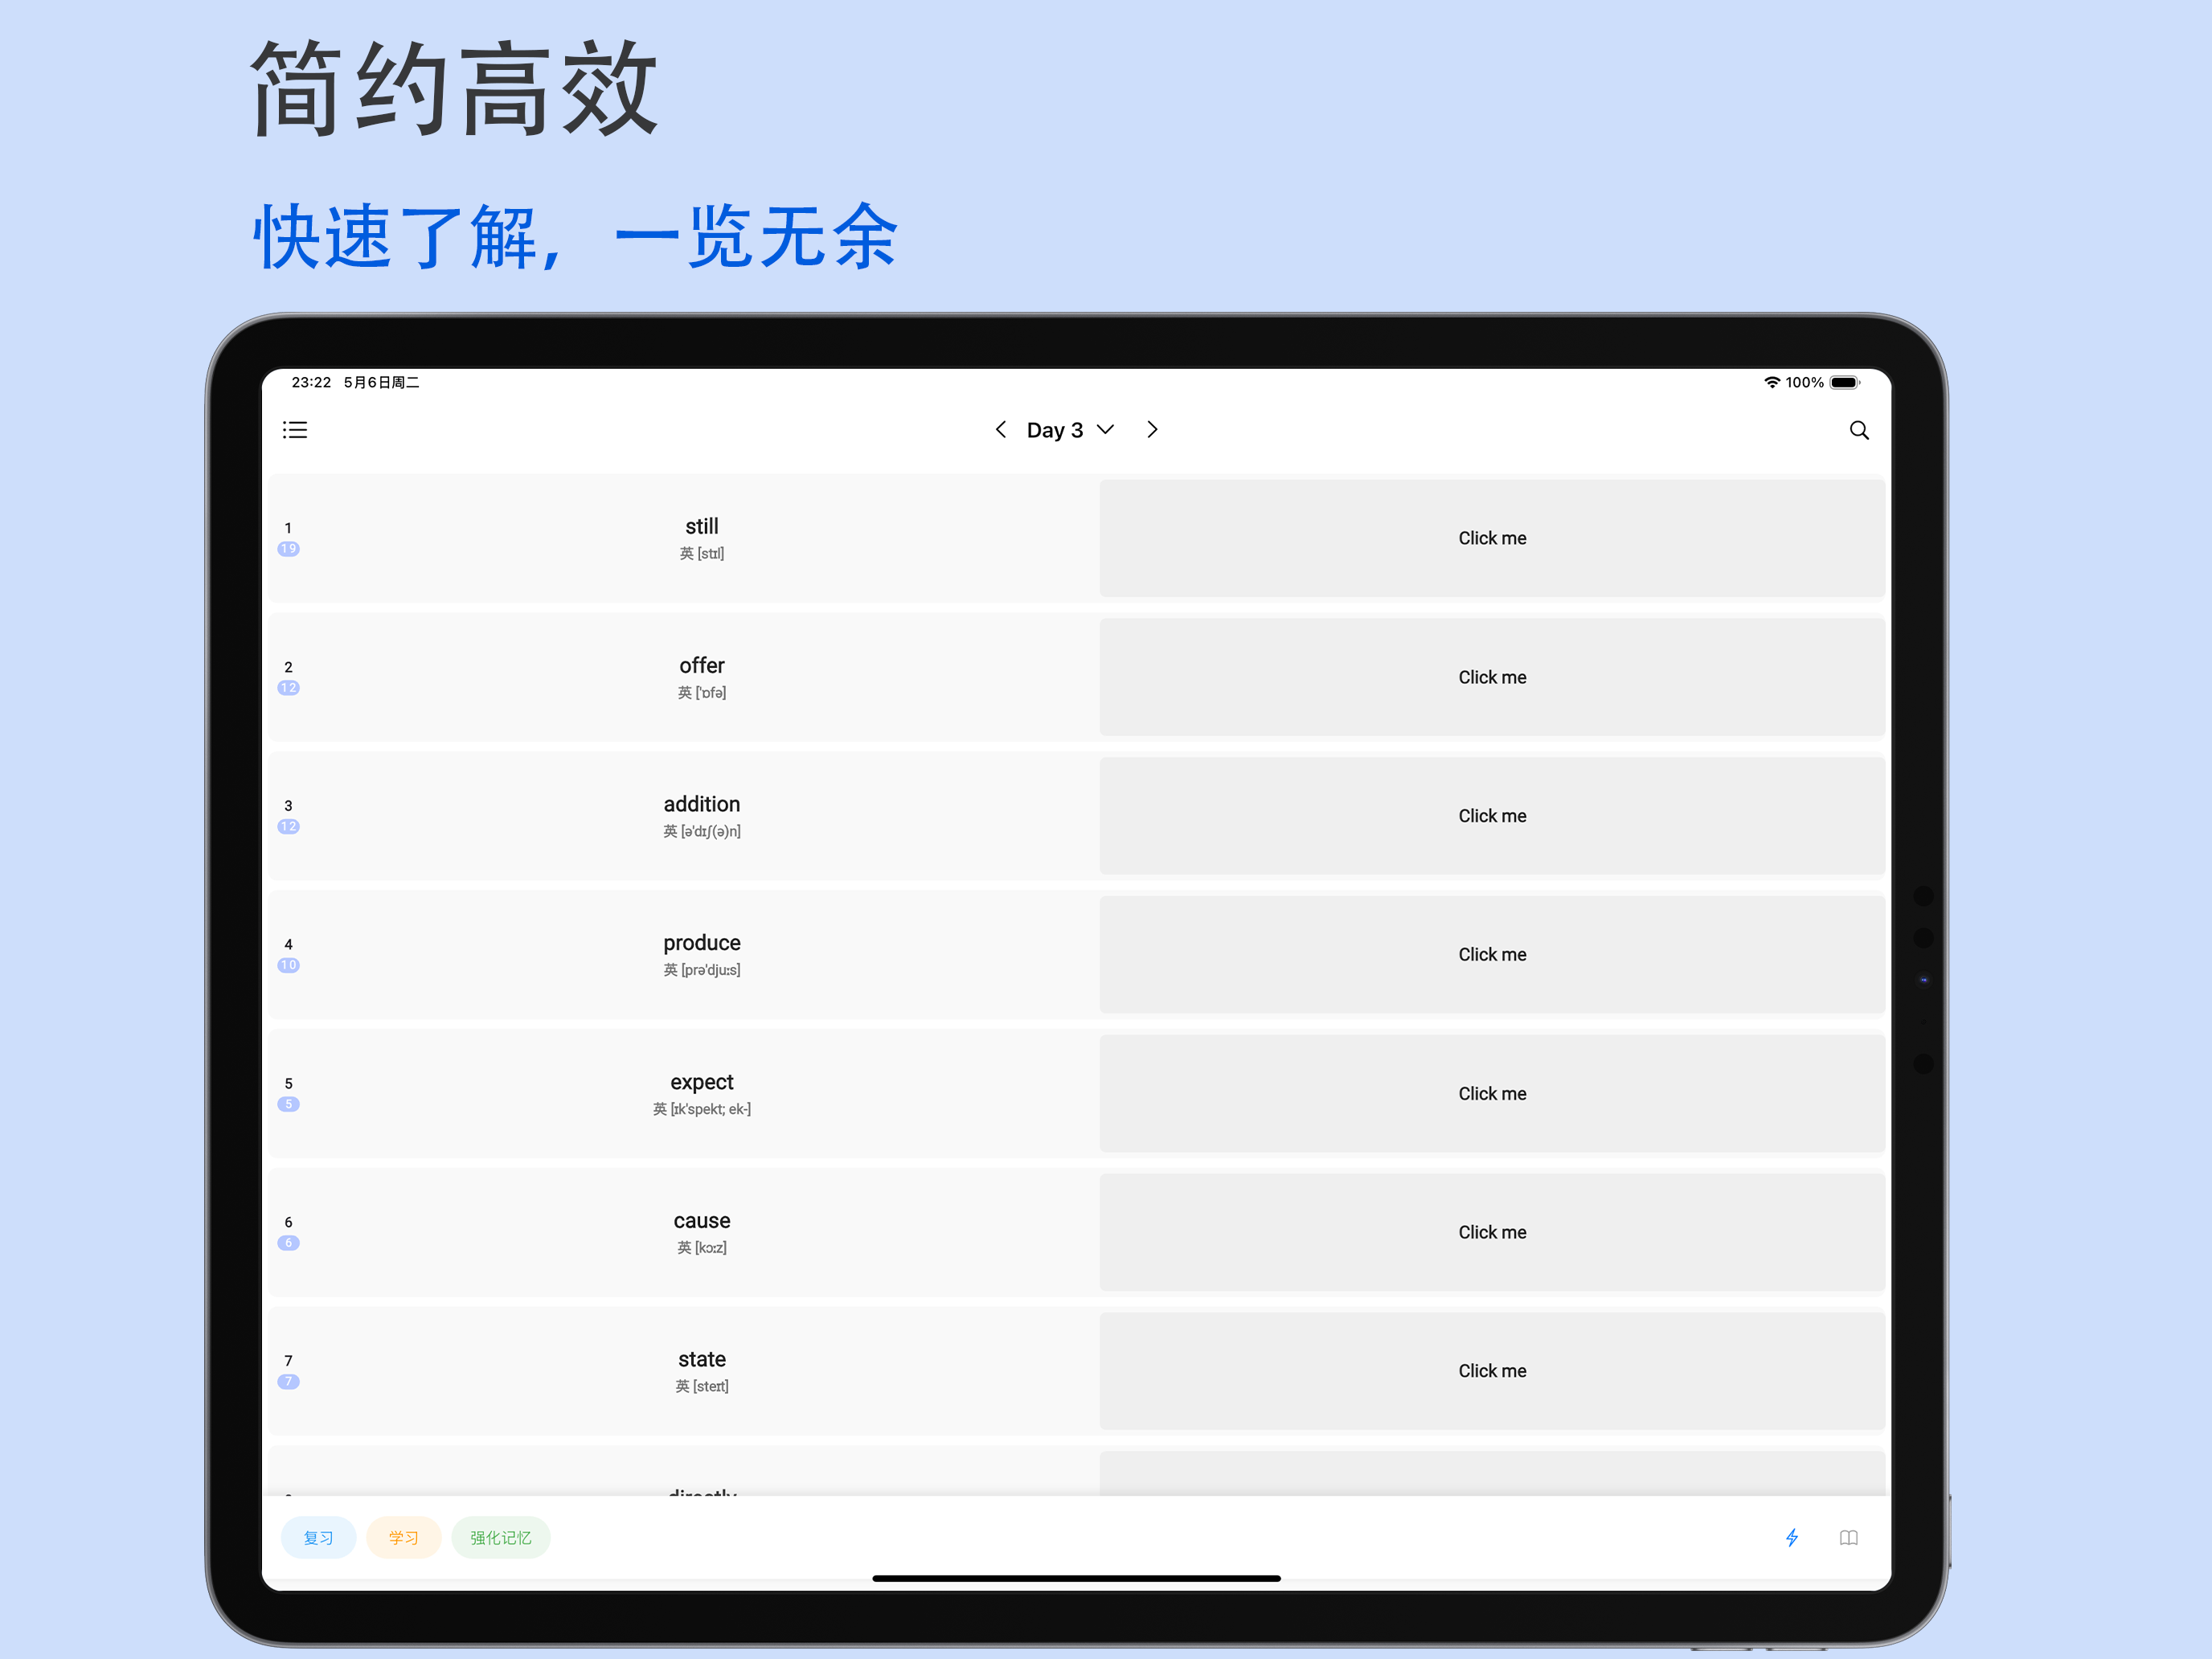Select the 学习 study tab
Viewport: 2212px width, 1659px height.
tap(403, 1537)
